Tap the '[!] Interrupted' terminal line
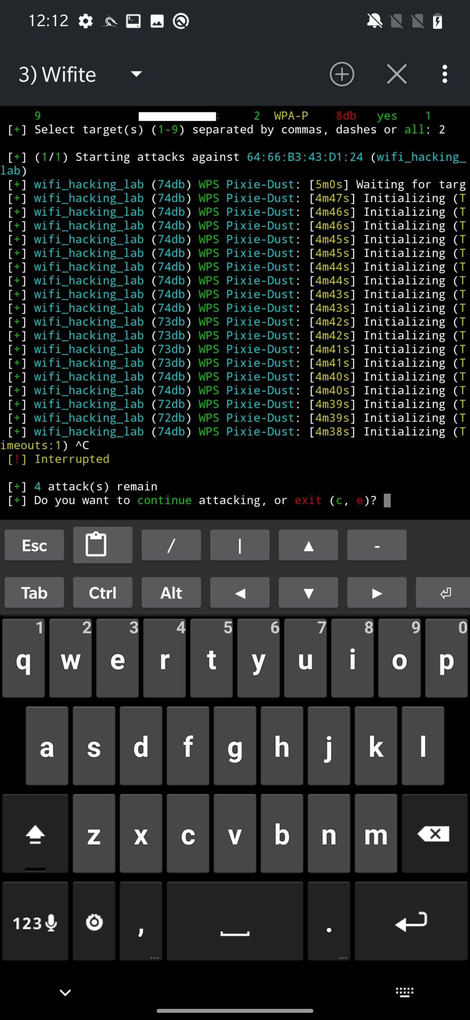The width and height of the screenshot is (470, 1020). click(x=58, y=459)
